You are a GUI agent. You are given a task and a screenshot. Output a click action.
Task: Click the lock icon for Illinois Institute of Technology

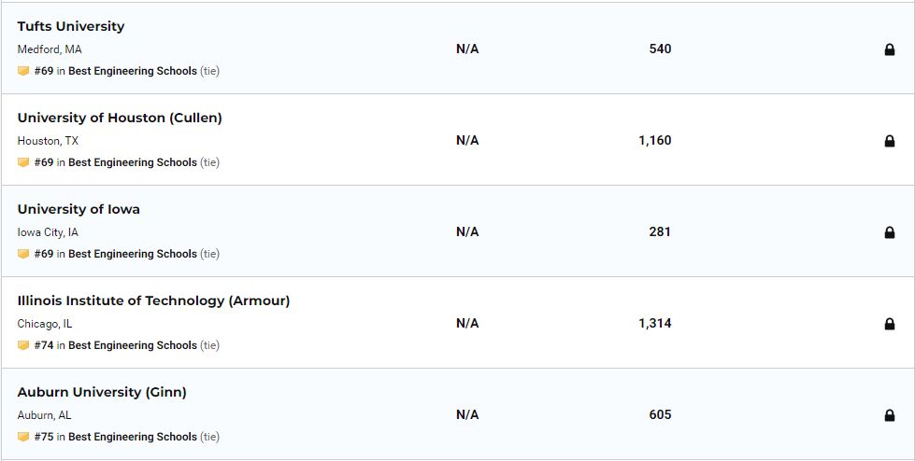click(890, 324)
